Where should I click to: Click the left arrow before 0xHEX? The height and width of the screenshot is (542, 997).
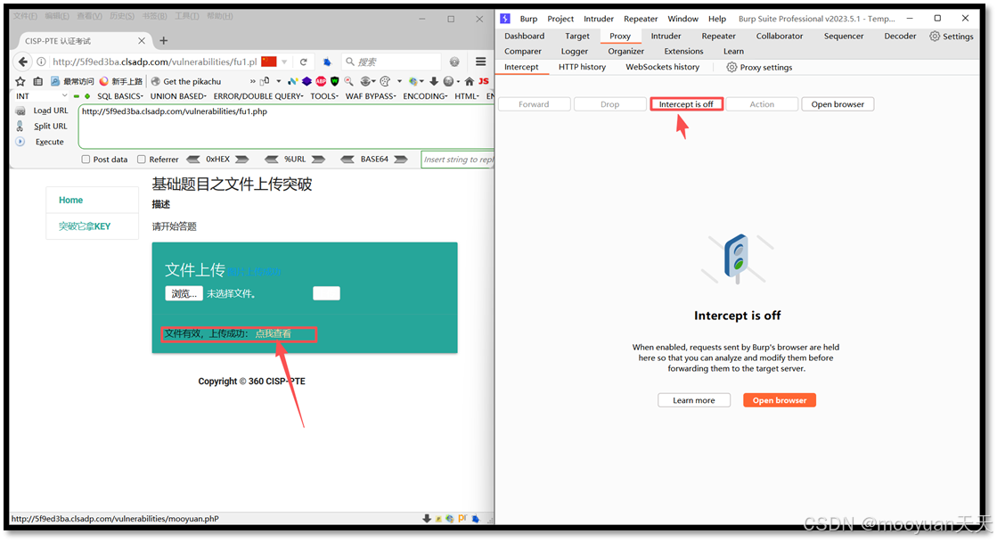pyautogui.click(x=193, y=159)
